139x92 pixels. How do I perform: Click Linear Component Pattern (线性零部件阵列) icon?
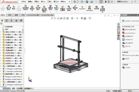click(25, 8)
